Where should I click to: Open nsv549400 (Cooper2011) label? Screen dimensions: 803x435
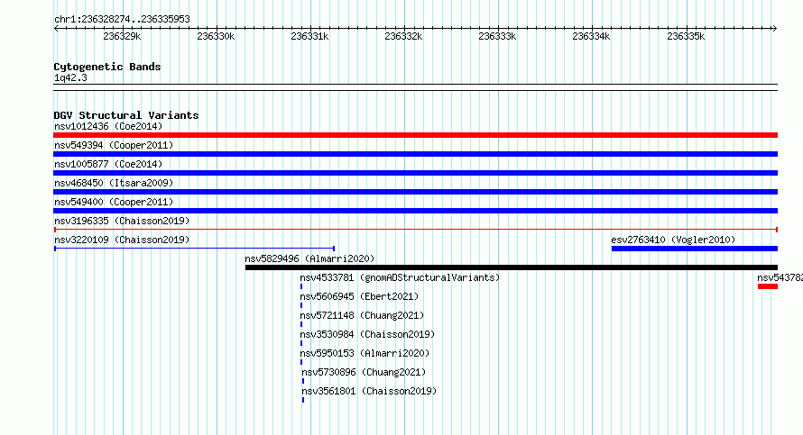114,202
